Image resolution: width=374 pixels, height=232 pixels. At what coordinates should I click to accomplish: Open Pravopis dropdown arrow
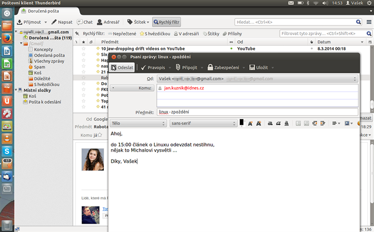pyautogui.click(x=170, y=67)
